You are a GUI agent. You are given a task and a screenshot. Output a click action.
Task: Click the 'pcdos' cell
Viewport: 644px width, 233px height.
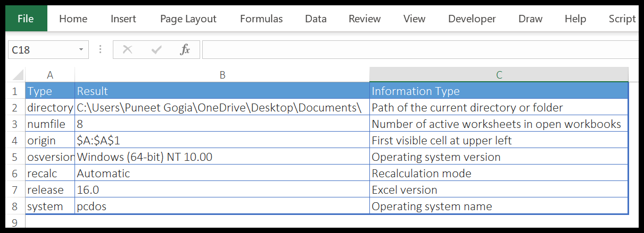222,206
